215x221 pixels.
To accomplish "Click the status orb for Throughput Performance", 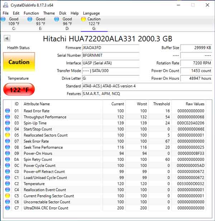I will pos(8,117).
